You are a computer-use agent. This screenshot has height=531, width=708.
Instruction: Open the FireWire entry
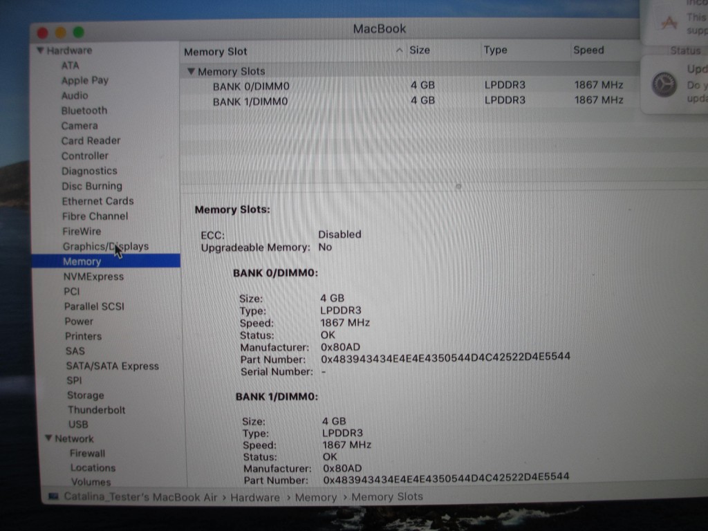[82, 231]
